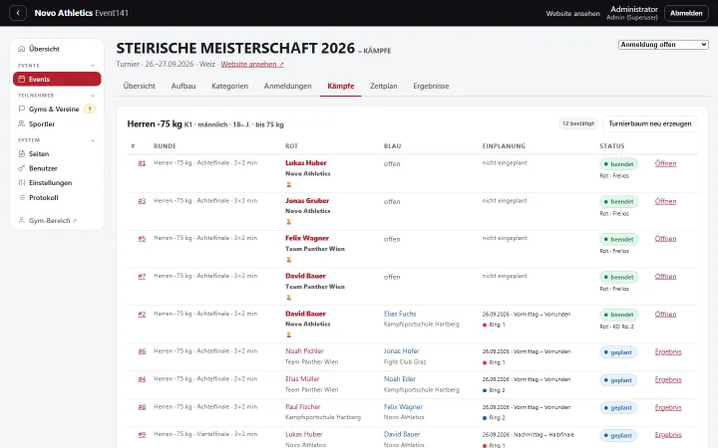Image resolution: width=718 pixels, height=448 pixels.
Task: Click fighter name Noah Pichler
Action: 304,351
